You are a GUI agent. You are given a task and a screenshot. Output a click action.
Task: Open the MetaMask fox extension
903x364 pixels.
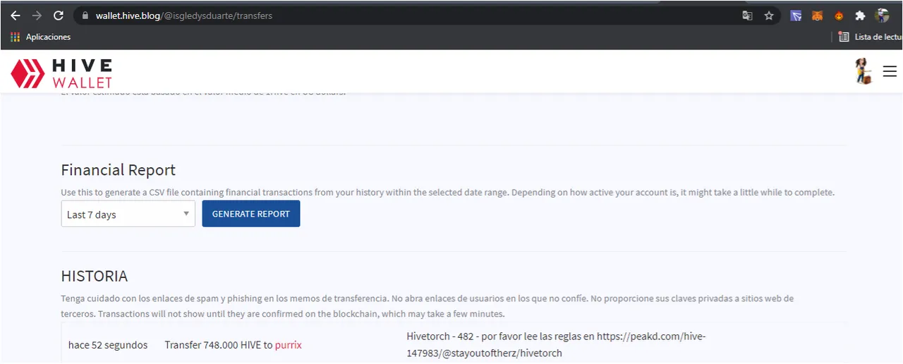coord(817,16)
